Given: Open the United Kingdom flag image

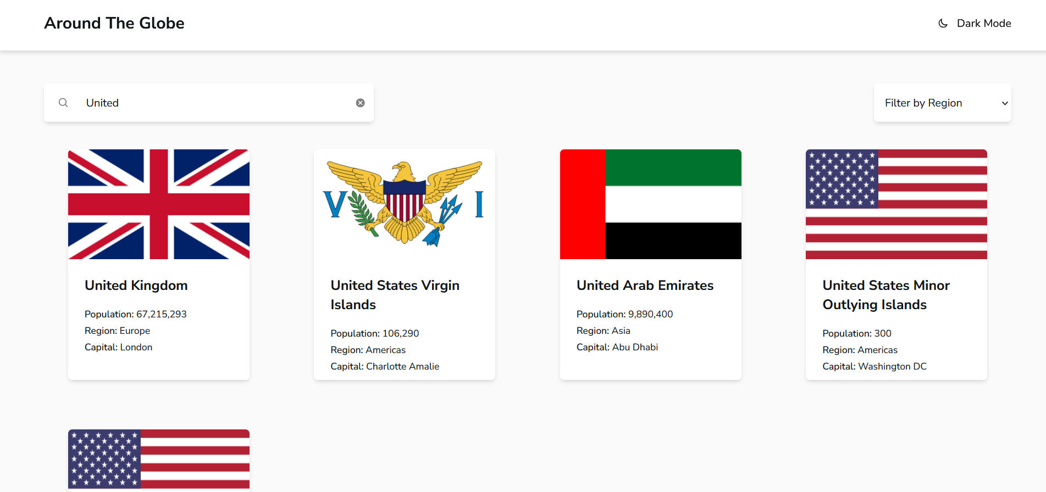Looking at the screenshot, I should tap(159, 204).
